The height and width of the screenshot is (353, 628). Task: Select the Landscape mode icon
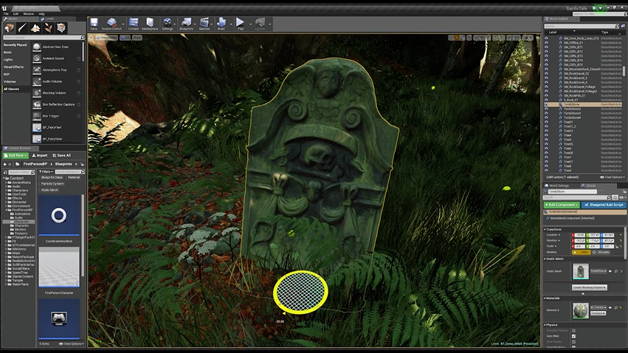click(x=35, y=27)
